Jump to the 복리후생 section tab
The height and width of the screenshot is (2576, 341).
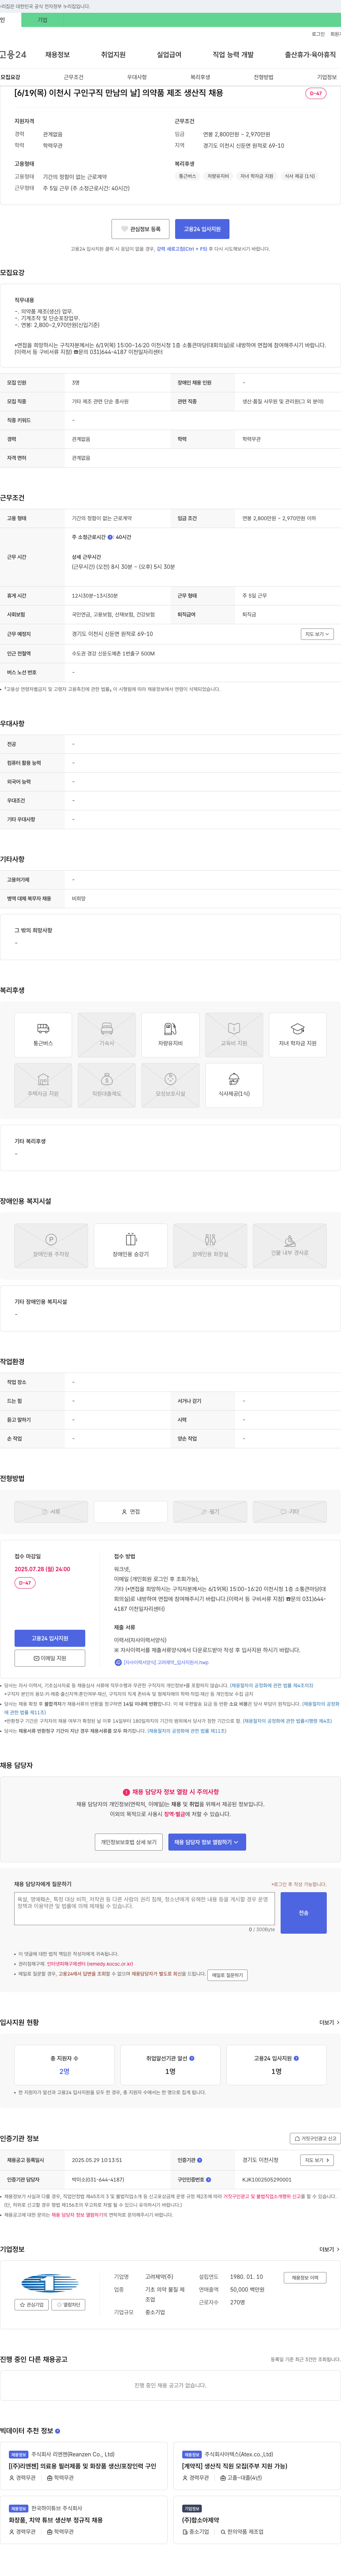[200, 77]
